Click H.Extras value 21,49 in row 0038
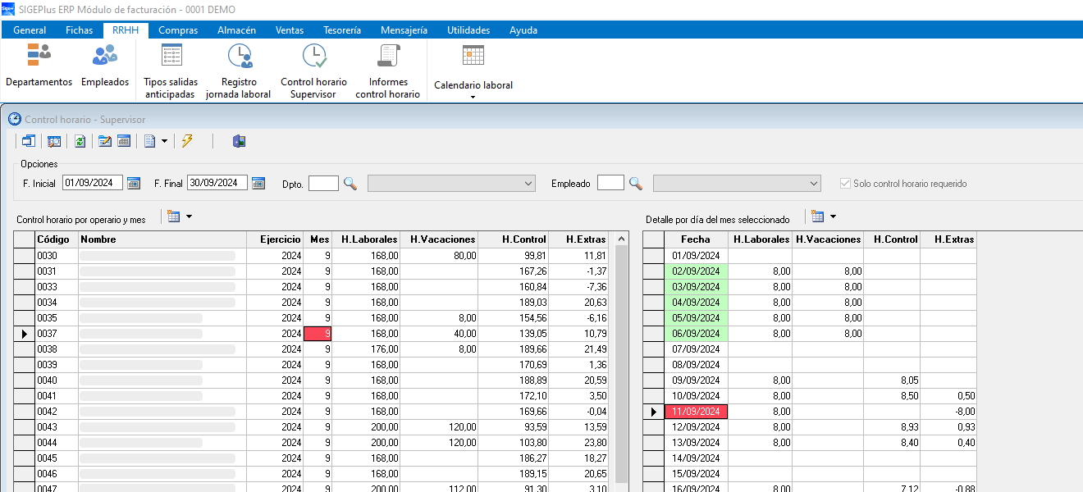This screenshot has width=1083, height=492. (x=579, y=349)
